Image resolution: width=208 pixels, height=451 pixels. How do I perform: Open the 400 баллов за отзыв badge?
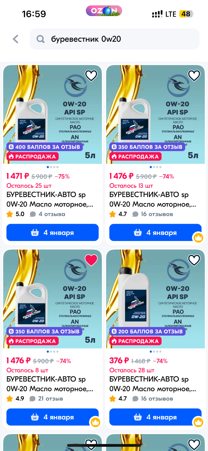click(x=44, y=147)
